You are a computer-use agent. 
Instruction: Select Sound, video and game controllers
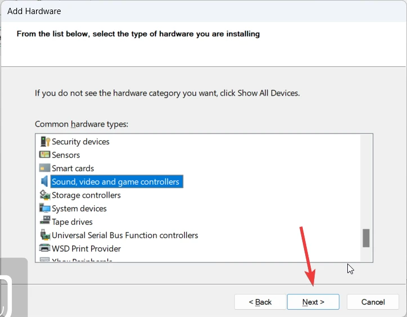tap(117, 181)
